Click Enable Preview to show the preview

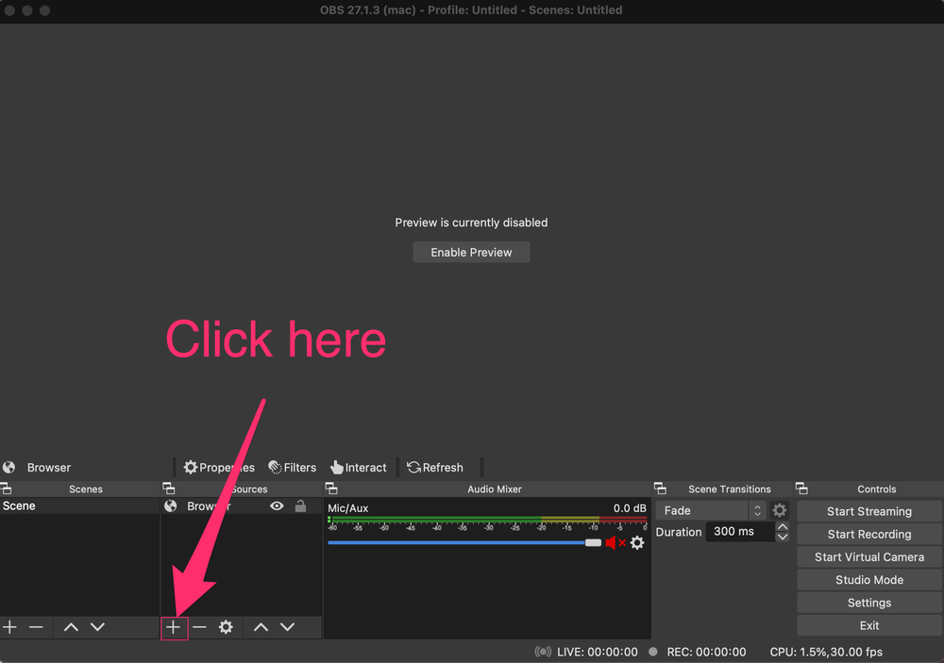click(471, 252)
